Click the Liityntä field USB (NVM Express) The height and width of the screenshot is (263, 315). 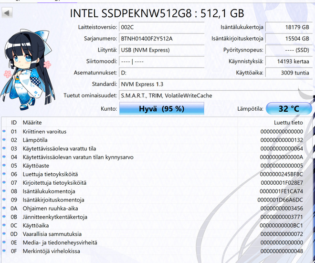[162, 50]
